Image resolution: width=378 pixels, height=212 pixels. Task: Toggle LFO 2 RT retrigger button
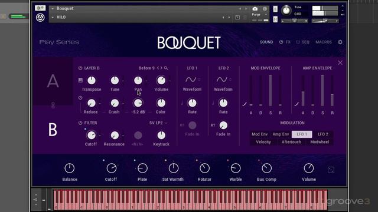pyautogui.click(x=213, y=125)
